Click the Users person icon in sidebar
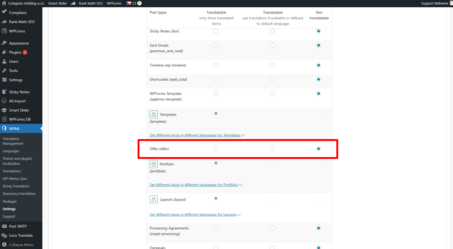Image resolution: width=453 pixels, height=249 pixels. tap(4, 61)
